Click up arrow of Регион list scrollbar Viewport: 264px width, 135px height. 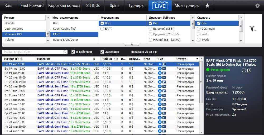tap(48, 18)
